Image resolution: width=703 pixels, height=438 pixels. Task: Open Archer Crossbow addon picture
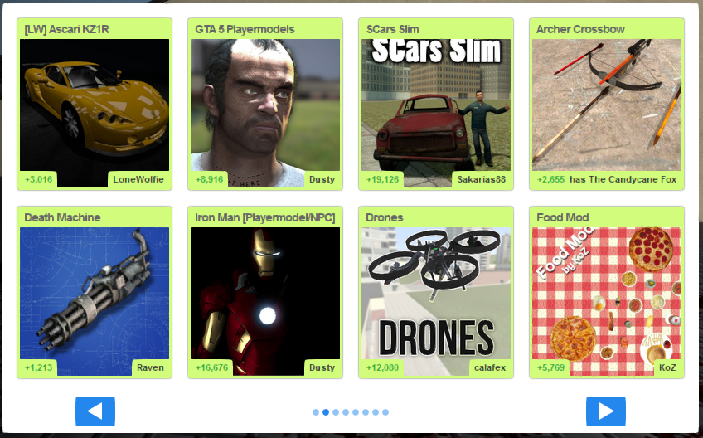[607, 113]
